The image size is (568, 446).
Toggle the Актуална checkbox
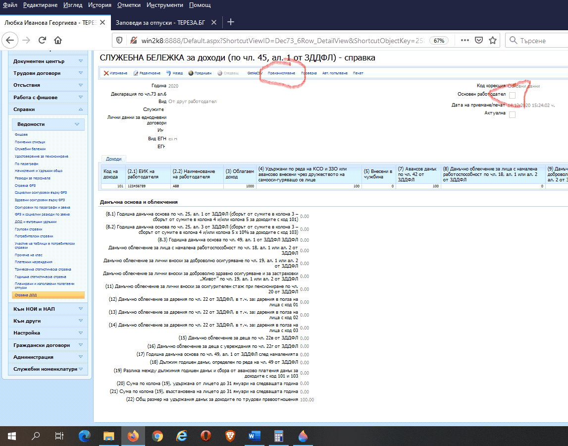pos(512,114)
